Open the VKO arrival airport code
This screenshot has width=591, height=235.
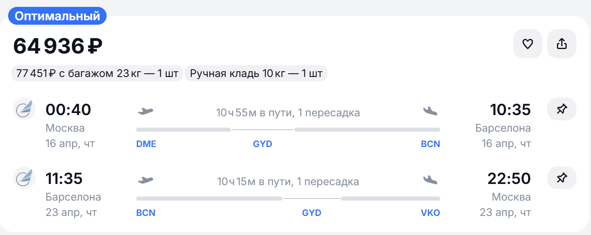click(x=430, y=213)
